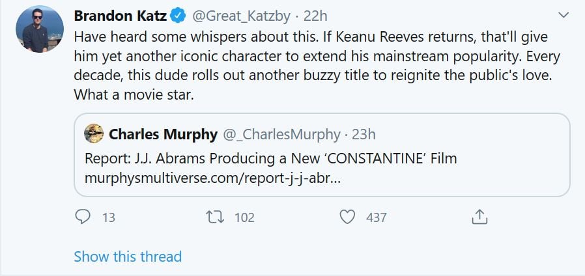Like the tweet with the heart icon
This screenshot has height=276, width=585.
(348, 217)
